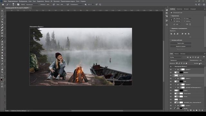Delete layer with trash icon
Screen dimensions: 206x116
[x=202, y=110]
